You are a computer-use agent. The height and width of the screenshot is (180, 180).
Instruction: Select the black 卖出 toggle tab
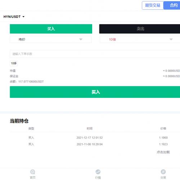140,29
